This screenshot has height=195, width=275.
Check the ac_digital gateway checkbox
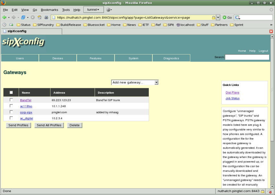11,118
